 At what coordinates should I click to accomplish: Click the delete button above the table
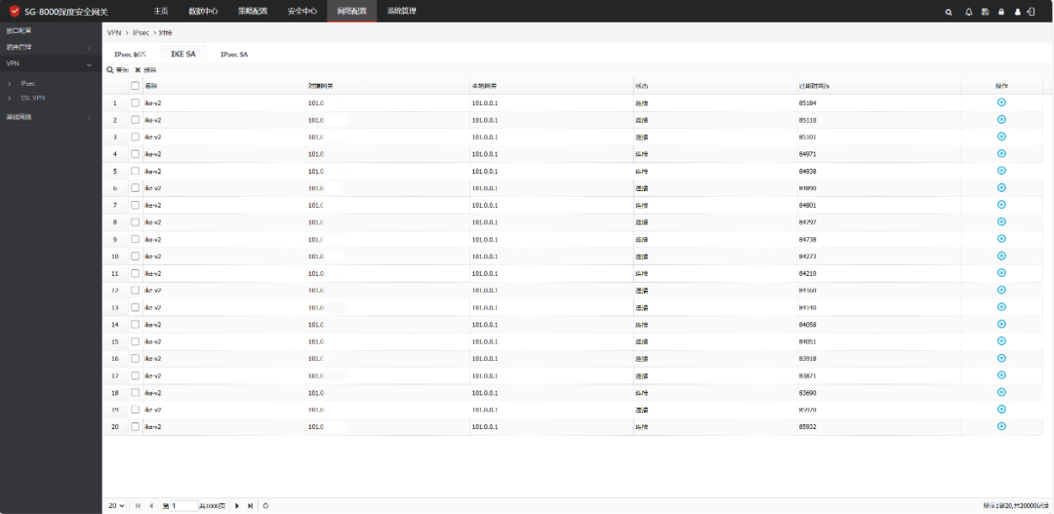tap(145, 70)
